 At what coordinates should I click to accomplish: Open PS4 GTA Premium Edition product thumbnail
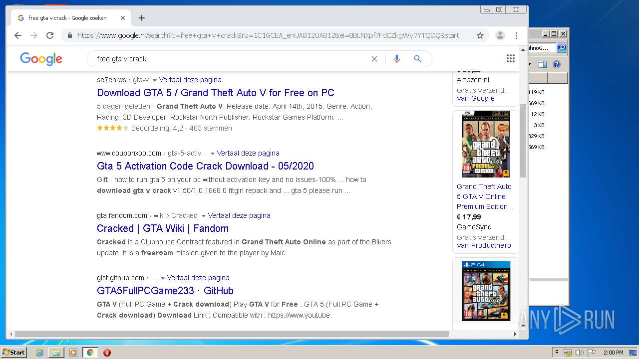click(x=486, y=291)
